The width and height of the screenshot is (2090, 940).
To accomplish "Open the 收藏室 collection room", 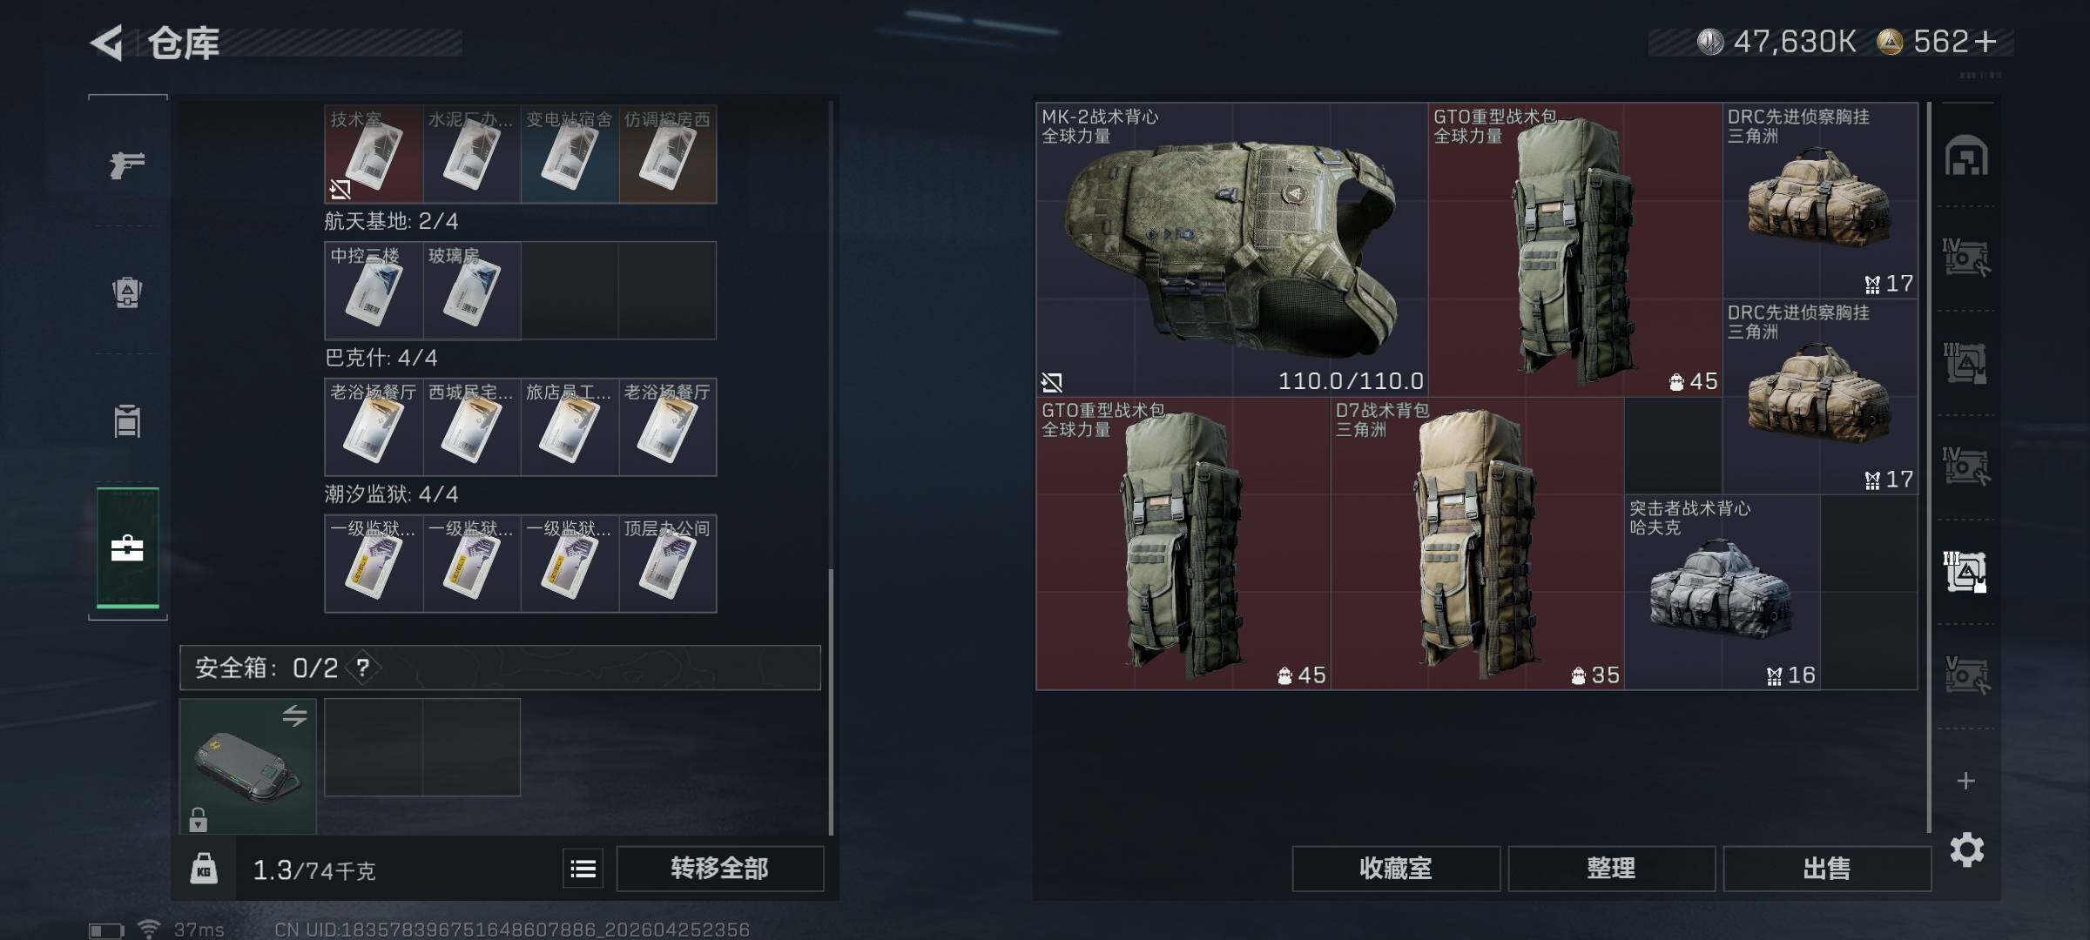I will point(1396,869).
